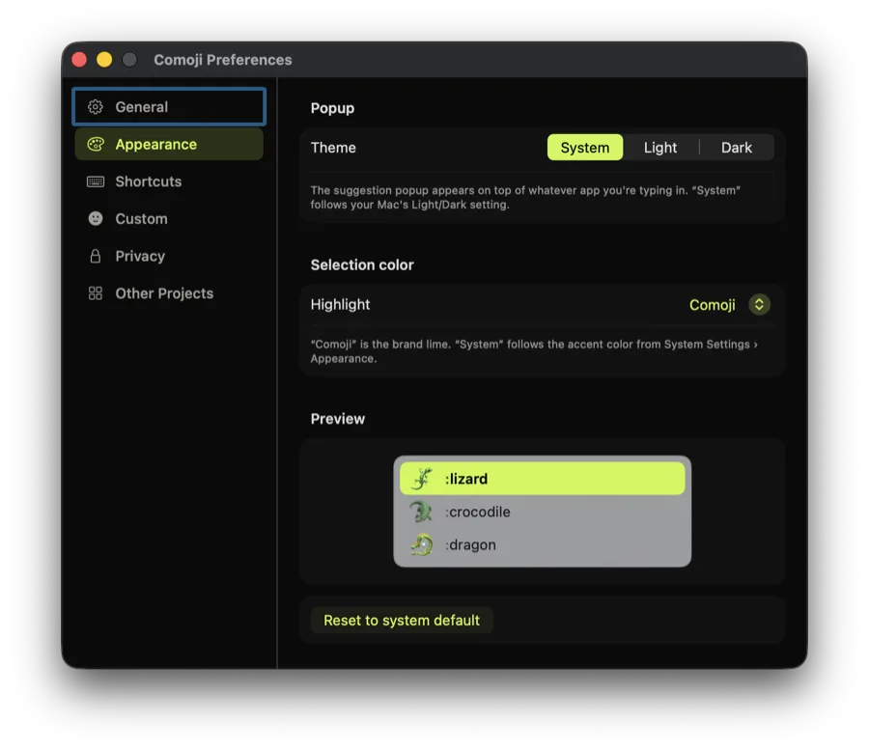Screen dimensions: 869x750
Task: Click the Comoji Preferences window title
Action: 223,60
